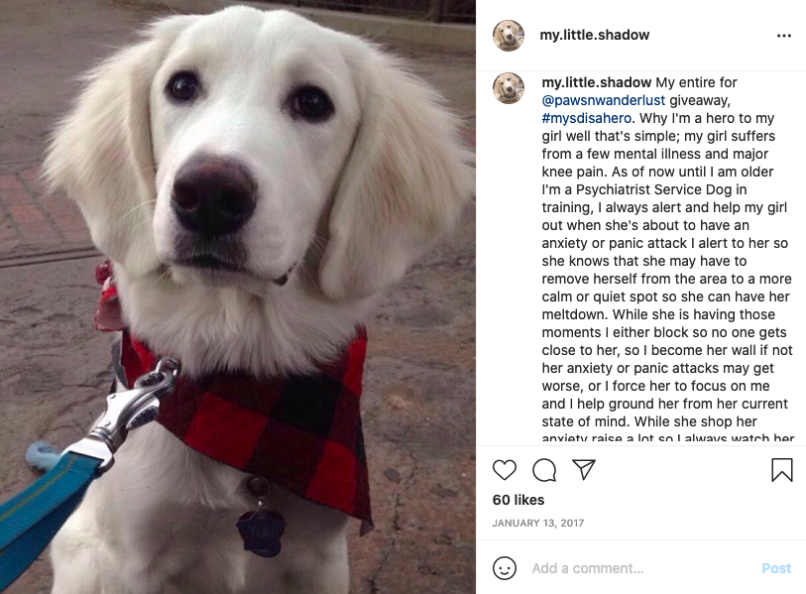Visit the @pawsnwanderlust mention
This screenshot has height=594, width=806.
[604, 100]
